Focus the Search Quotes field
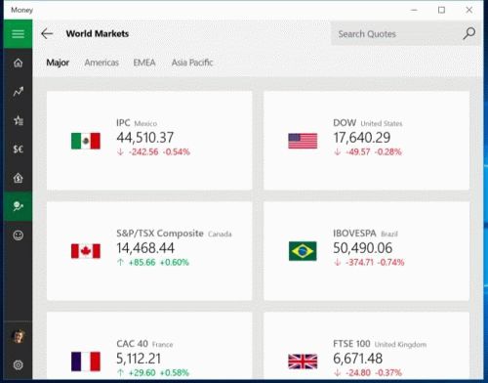 pyautogui.click(x=396, y=34)
